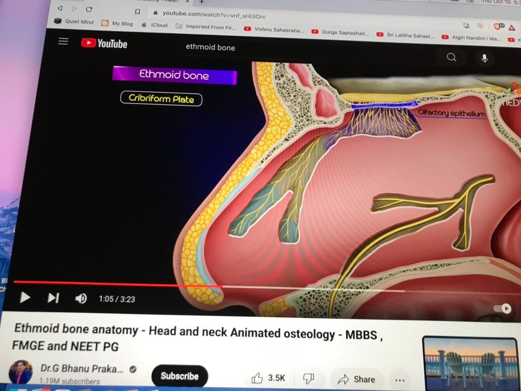Screen dimensions: 521x391
Task: Skip to next video
Action: point(53,298)
